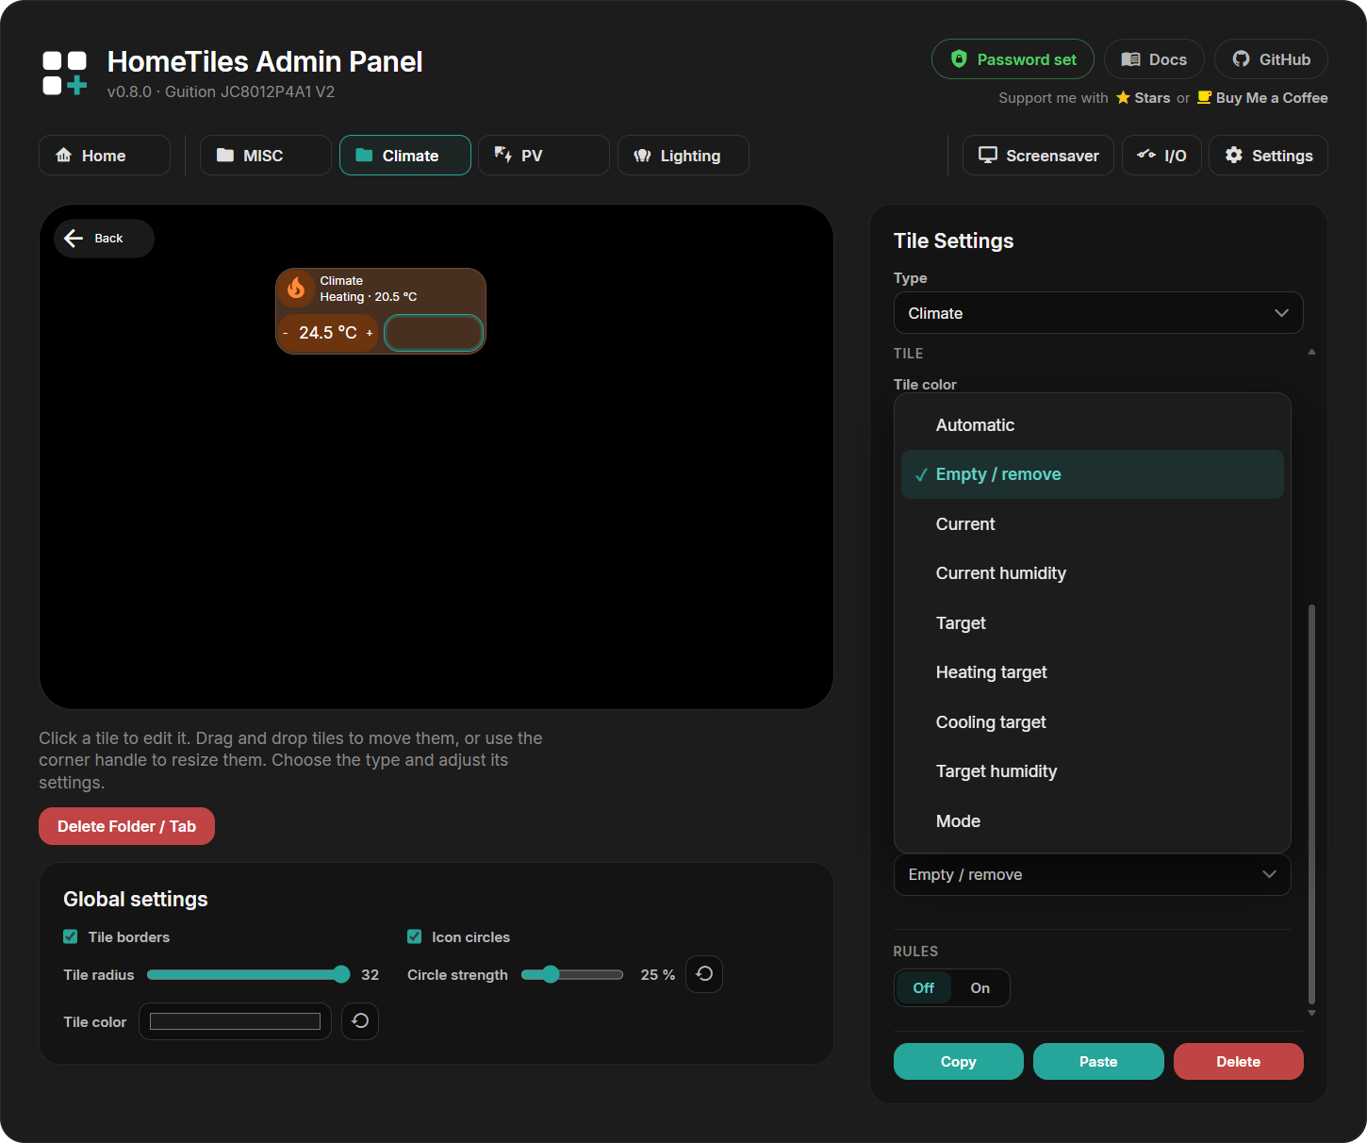Click the flame icon on Climate tile

[296, 288]
